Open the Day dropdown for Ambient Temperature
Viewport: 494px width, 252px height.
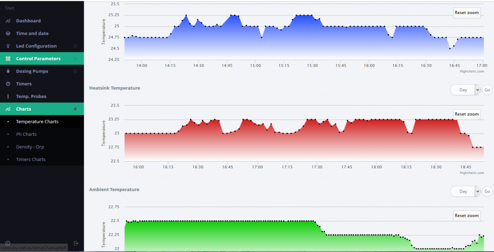click(x=465, y=191)
